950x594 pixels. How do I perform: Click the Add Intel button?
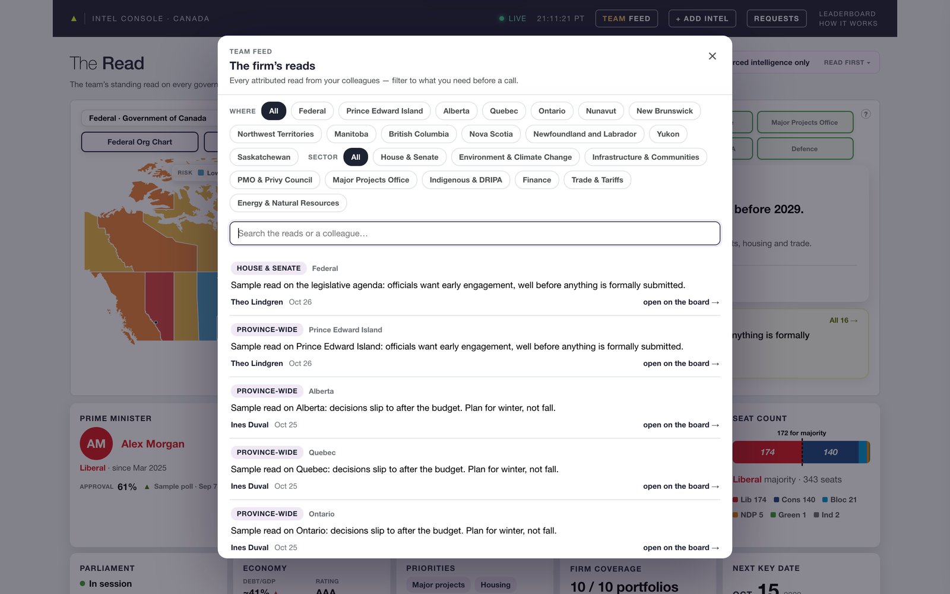coord(702,18)
